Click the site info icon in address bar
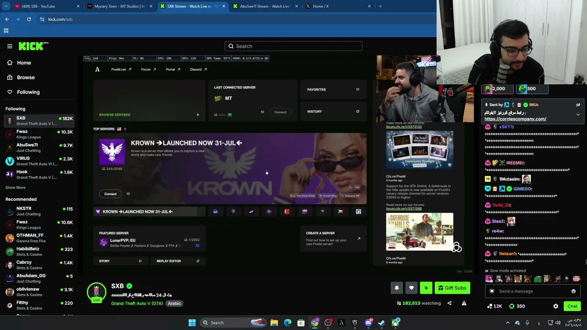This screenshot has height=330, width=587. coord(42,19)
